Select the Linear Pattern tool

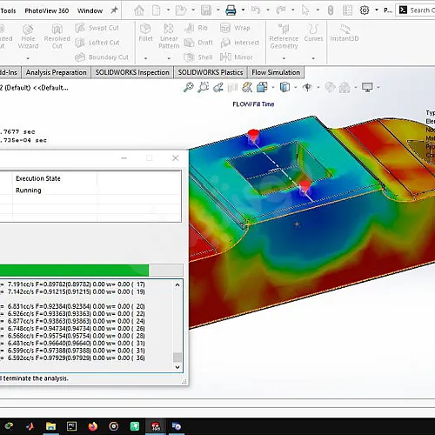169,36
